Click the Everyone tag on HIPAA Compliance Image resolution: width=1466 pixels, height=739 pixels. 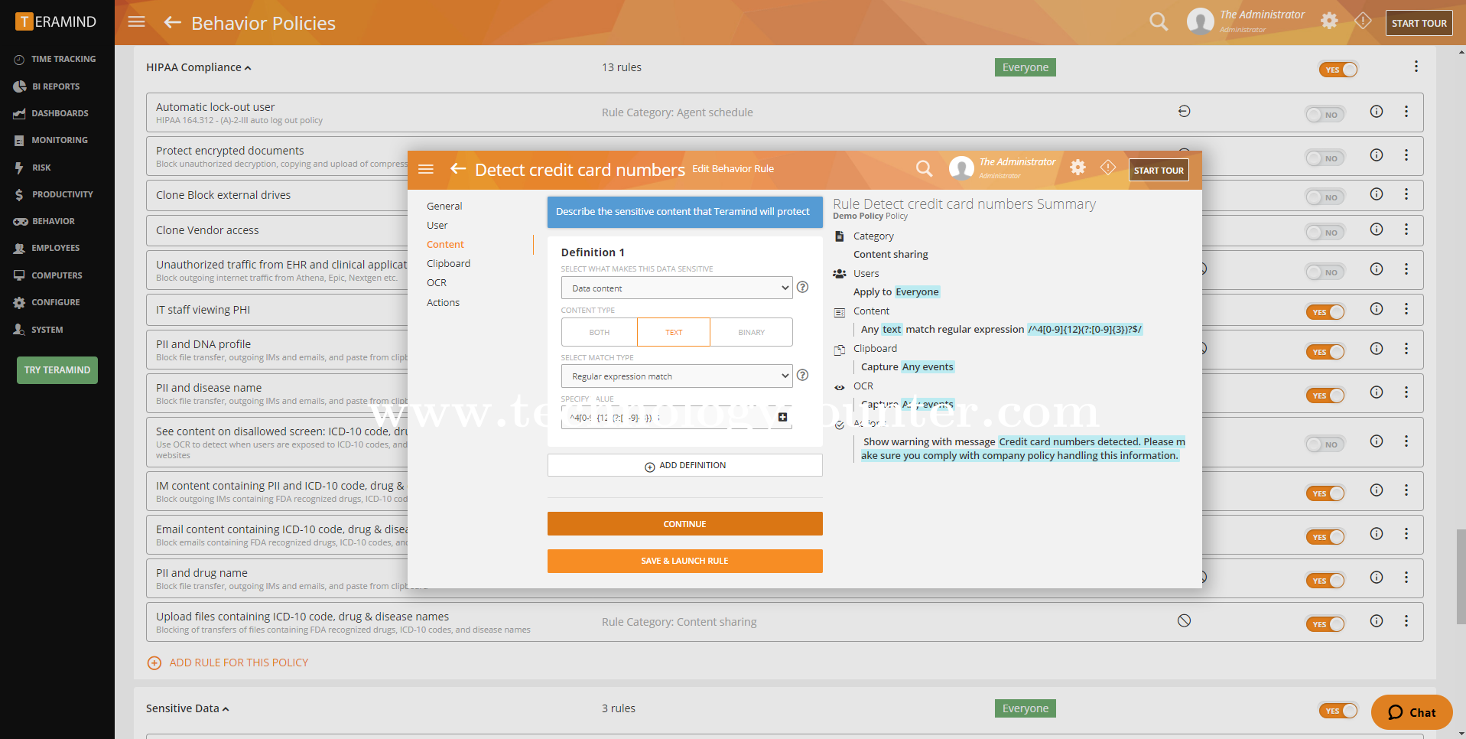point(1025,67)
